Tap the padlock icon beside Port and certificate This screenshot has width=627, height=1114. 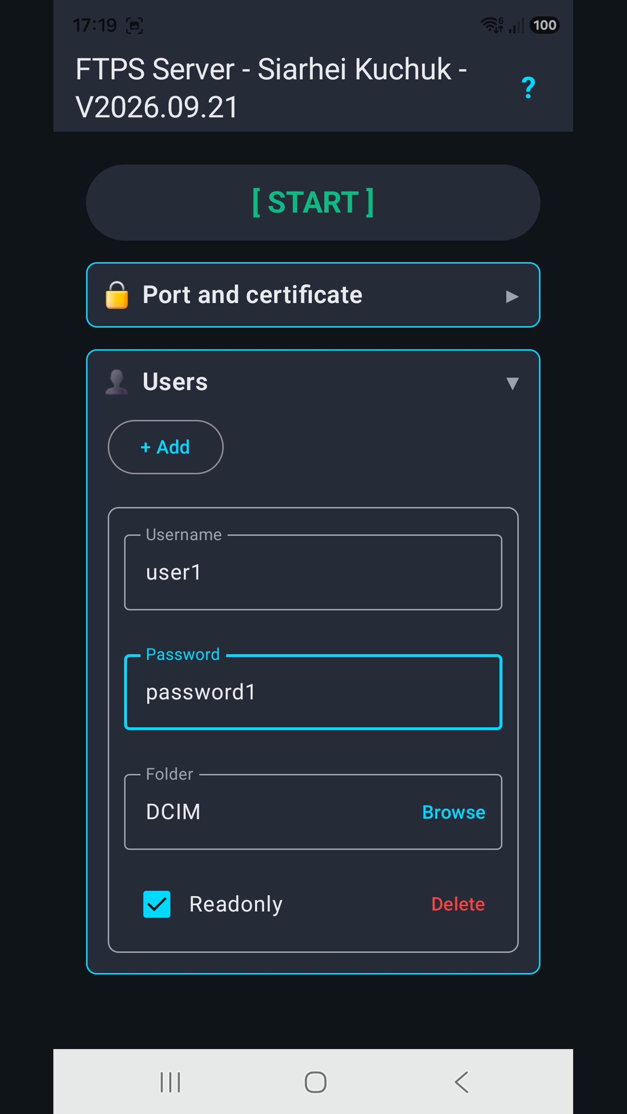pyautogui.click(x=117, y=295)
